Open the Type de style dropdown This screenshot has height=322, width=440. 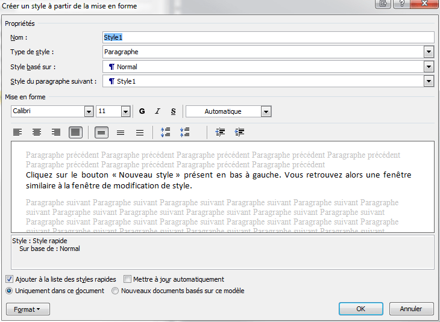(429, 52)
